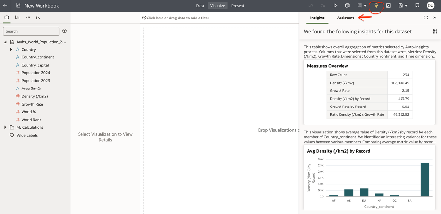Screen dimensions: 441x214
Task: Select the Country_capital column
Action: point(35,65)
